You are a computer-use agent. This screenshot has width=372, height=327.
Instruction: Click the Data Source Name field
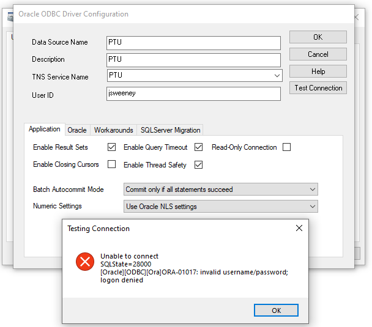[x=193, y=43]
